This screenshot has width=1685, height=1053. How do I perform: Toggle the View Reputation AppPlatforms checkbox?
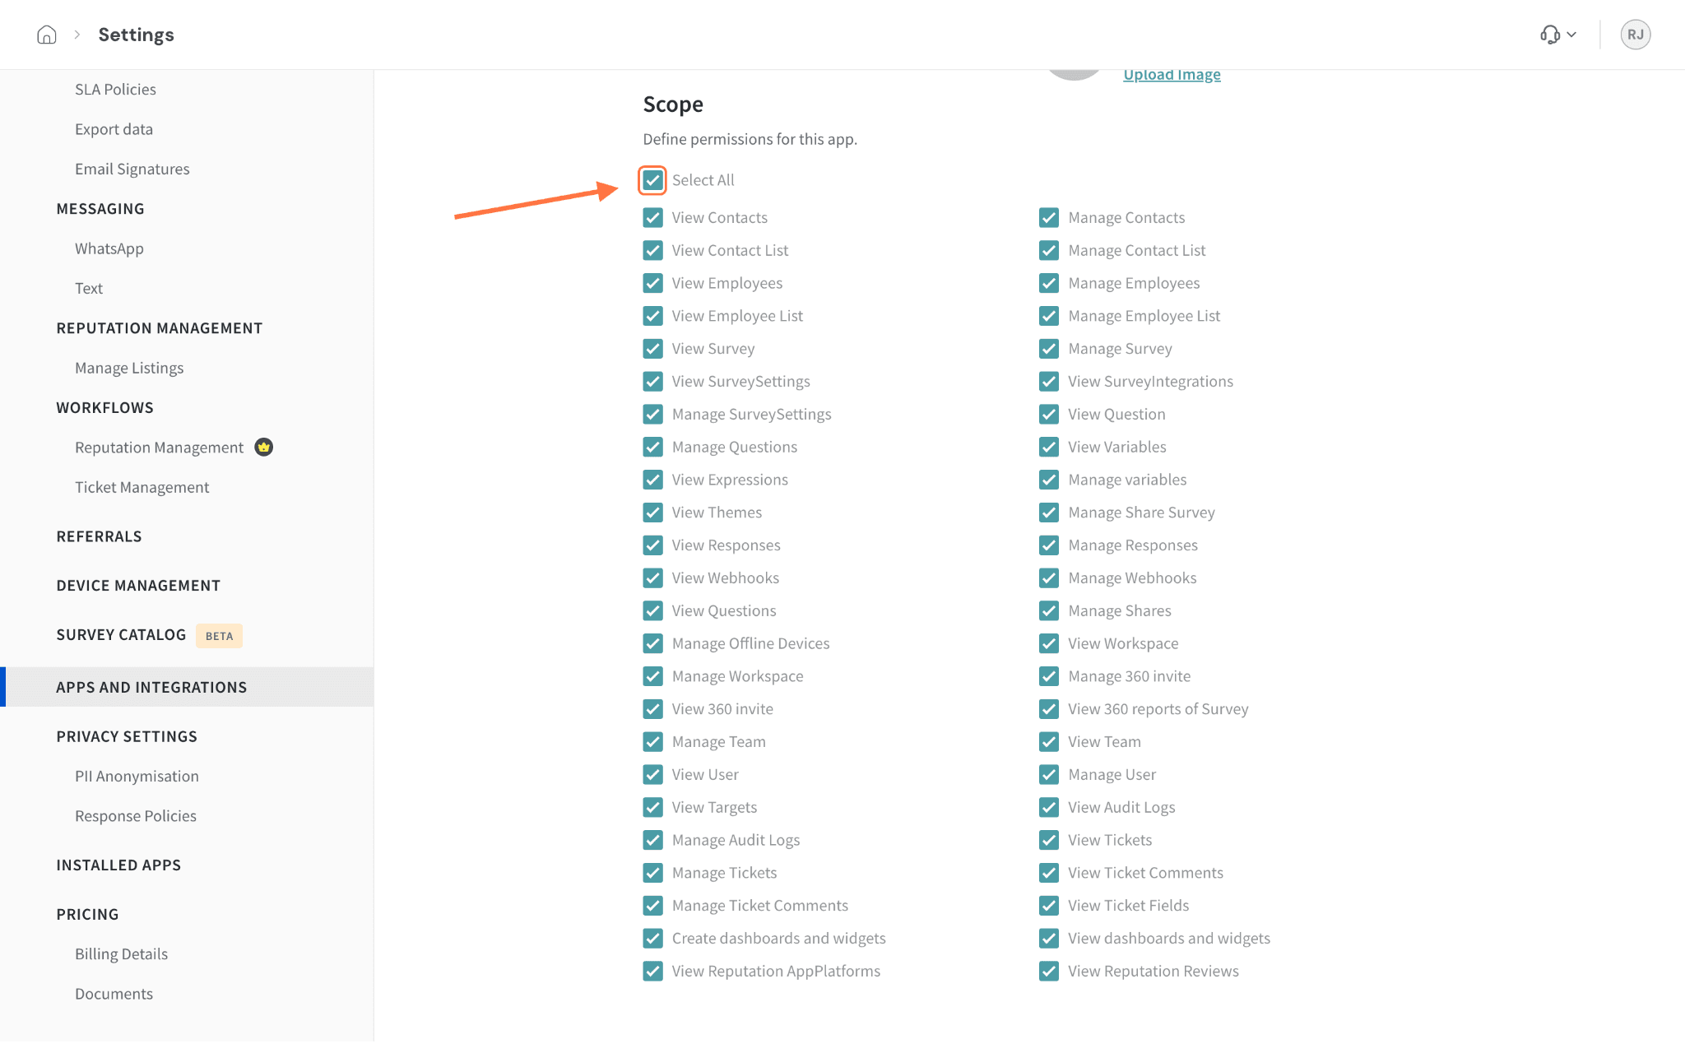(x=652, y=972)
